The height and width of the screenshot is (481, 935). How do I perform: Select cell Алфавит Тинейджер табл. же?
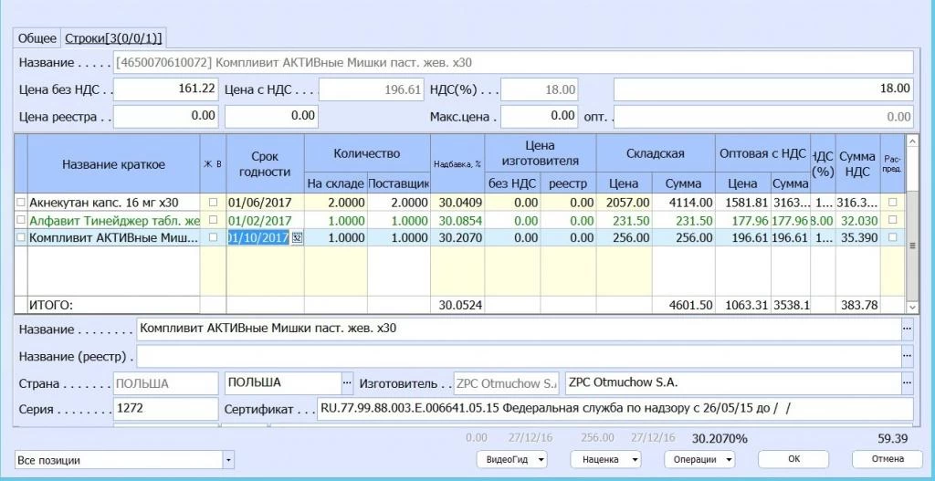click(x=114, y=221)
